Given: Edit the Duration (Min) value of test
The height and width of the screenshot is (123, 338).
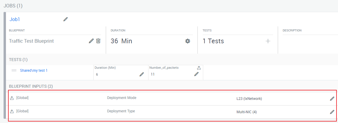Looking at the screenshot, I should 142,74.
